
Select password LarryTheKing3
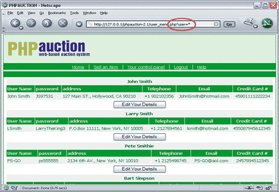point(51,128)
